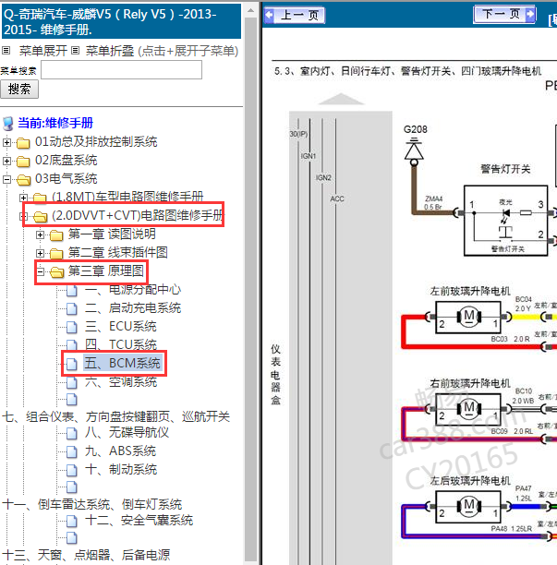The height and width of the screenshot is (565, 557).
Task: Click document icon beside 一、电源分配中心
Action: (x=72, y=290)
